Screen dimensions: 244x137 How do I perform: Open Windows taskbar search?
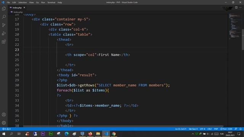pyautogui.click(x=11, y=134)
